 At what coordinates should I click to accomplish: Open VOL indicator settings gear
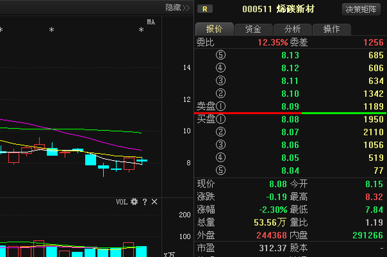tap(134, 202)
